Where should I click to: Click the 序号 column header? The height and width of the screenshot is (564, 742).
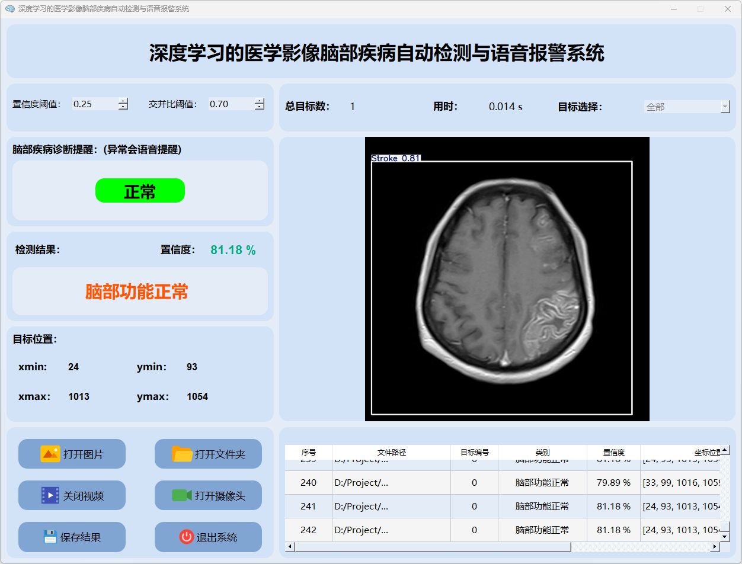click(x=309, y=452)
